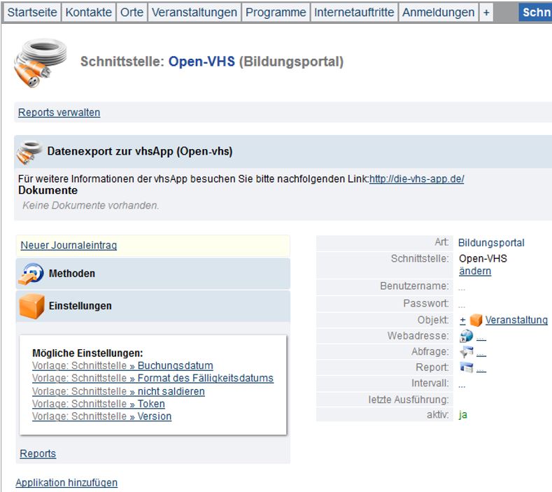The width and height of the screenshot is (552, 492).
Task: Open the Vorlage Schnittstelle Token setting
Action: (x=99, y=403)
